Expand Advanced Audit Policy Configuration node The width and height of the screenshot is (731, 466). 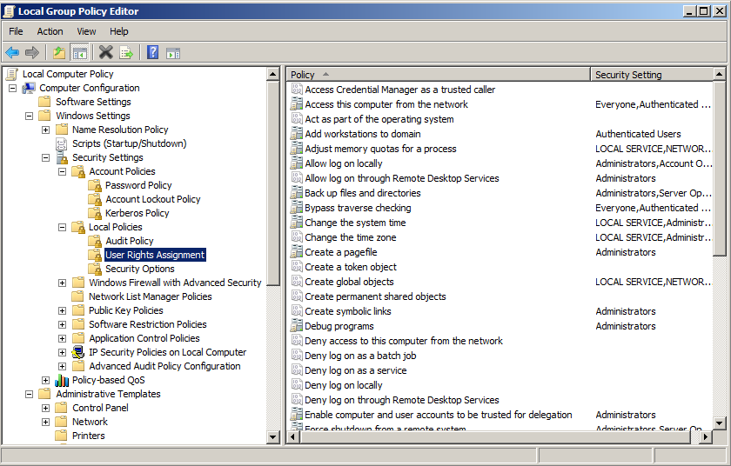coord(62,366)
